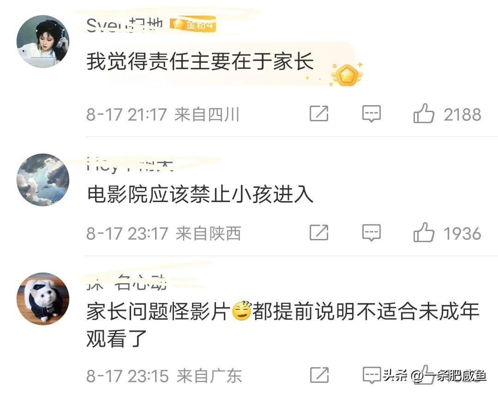Tap the 金粉4 badge next to the username
Screen dimensions: 498x393
pyautogui.click(x=193, y=24)
